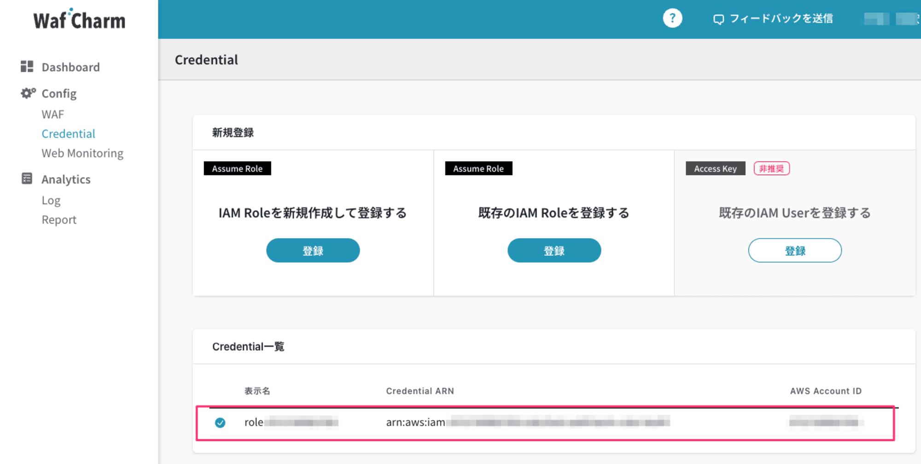Click Assume Role badge on 既存のIAM Role card
This screenshot has height=464, width=921.
click(478, 168)
